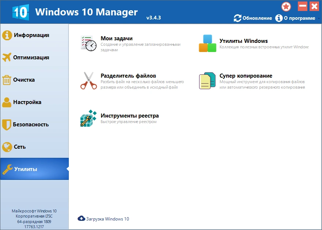Click 'Майкрософт Windows 10' system text
322x230 pixels.
click(x=34, y=211)
